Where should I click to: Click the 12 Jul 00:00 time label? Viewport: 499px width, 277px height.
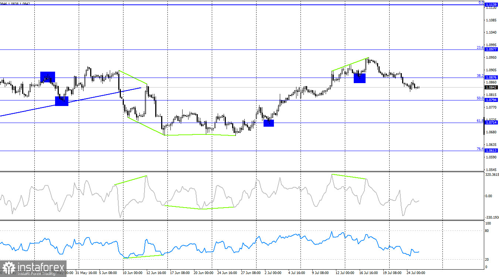[x=345, y=274]
